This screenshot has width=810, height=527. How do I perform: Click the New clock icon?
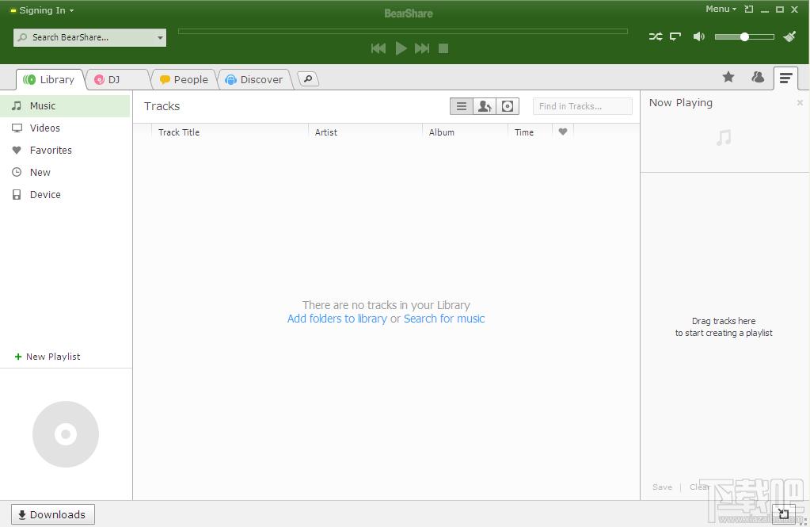17,172
